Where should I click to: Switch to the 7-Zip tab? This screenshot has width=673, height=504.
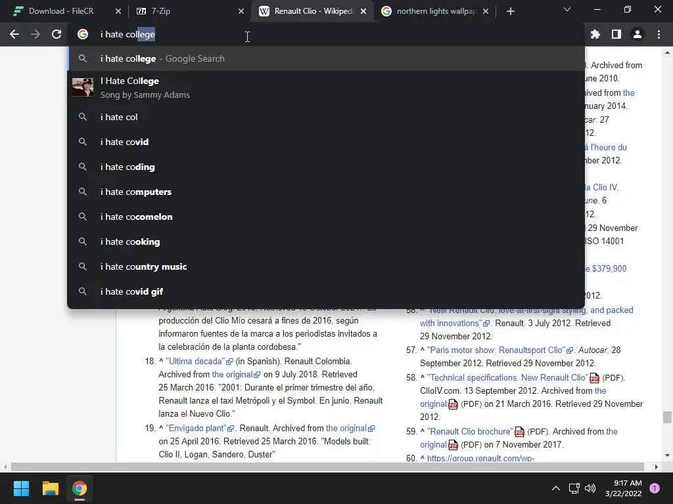tap(189, 11)
